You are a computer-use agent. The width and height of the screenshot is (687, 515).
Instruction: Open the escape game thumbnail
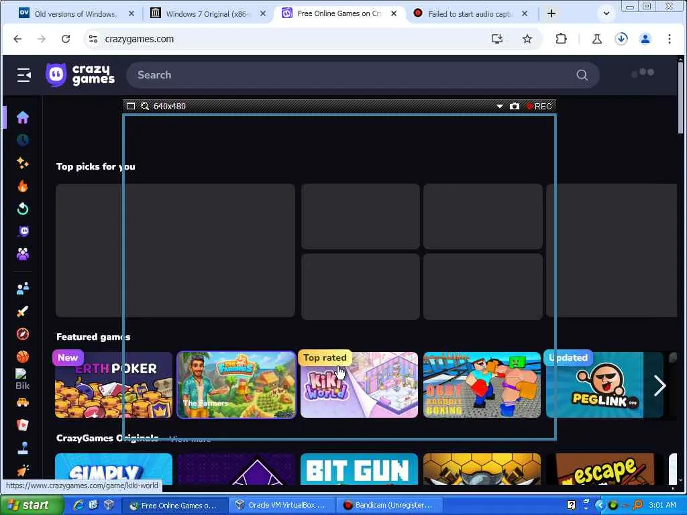click(x=604, y=469)
